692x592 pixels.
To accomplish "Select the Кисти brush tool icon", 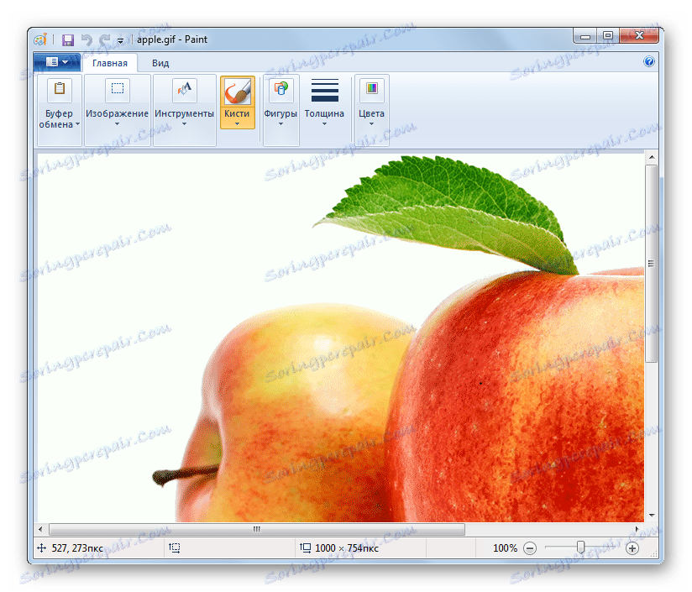I will coord(238,92).
